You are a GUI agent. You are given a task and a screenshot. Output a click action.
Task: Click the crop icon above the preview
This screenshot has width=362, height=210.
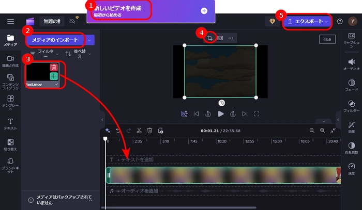(x=210, y=38)
